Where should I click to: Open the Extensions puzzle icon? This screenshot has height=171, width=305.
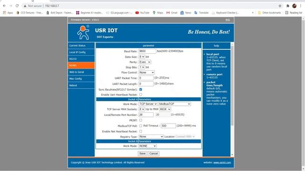(288, 6)
